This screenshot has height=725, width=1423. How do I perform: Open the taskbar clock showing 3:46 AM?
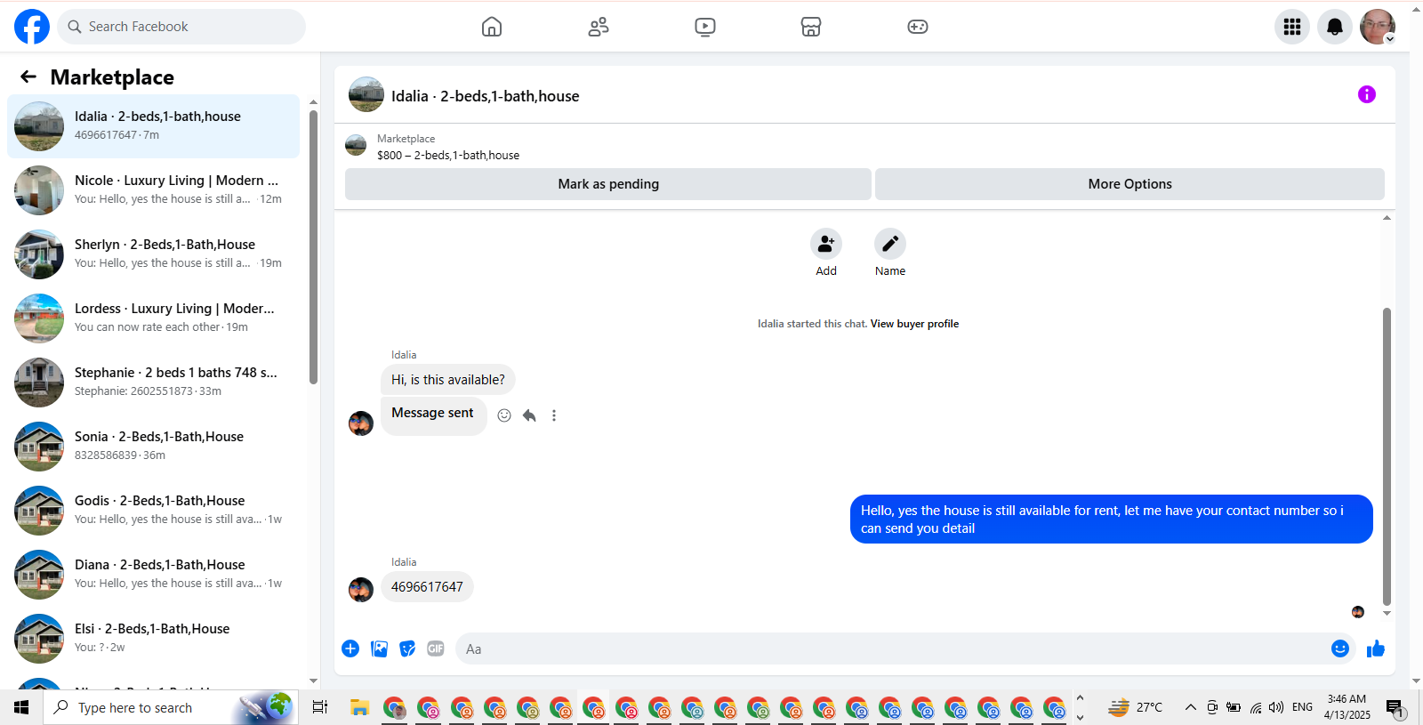1347,707
